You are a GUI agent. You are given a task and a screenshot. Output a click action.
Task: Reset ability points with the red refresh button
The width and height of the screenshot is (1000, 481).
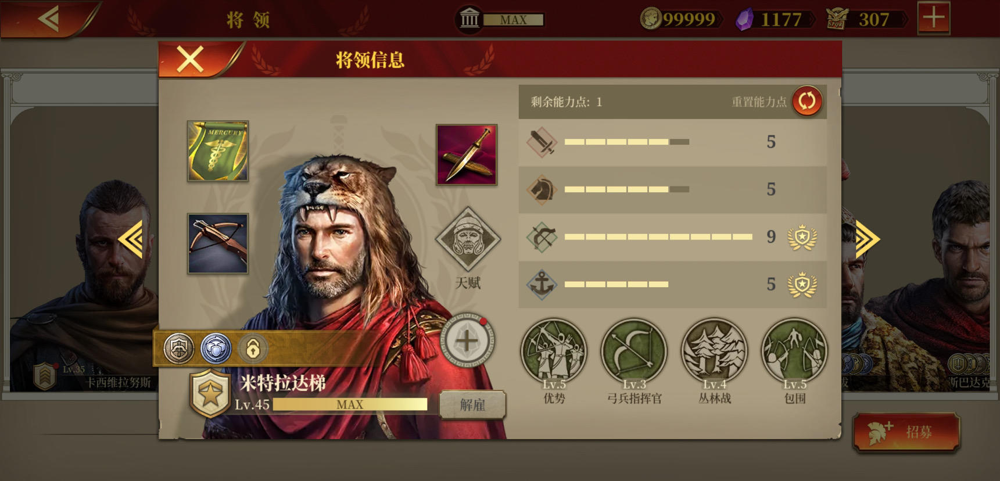[807, 101]
